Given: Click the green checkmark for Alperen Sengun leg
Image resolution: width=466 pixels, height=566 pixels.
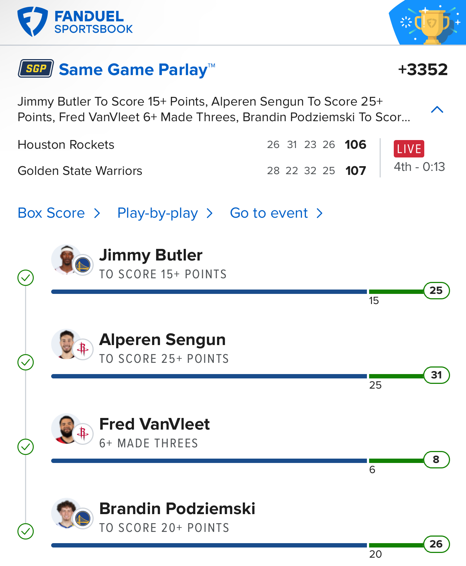Looking at the screenshot, I should [x=26, y=362].
